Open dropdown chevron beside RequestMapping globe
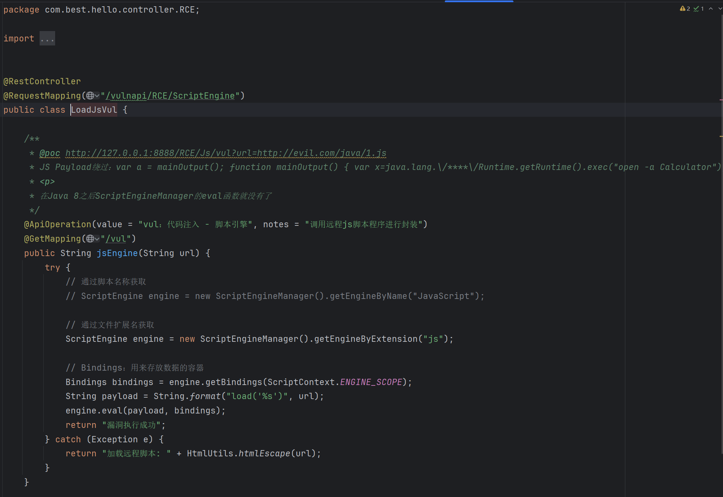Image resolution: width=723 pixels, height=497 pixels. (97, 96)
